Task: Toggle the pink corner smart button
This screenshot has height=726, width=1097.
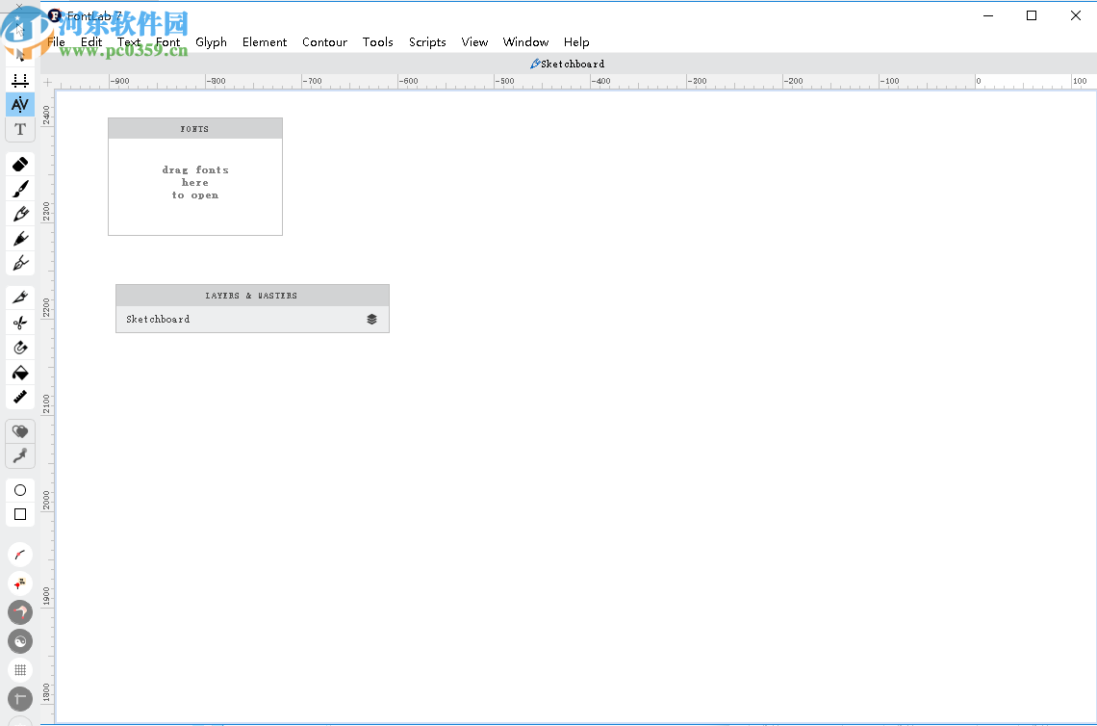Action: pos(20,612)
